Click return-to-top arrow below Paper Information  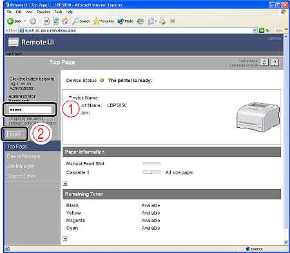point(65,183)
